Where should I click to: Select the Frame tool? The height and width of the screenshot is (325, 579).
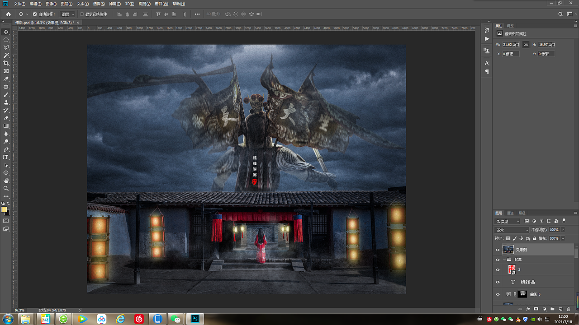(x=6, y=71)
